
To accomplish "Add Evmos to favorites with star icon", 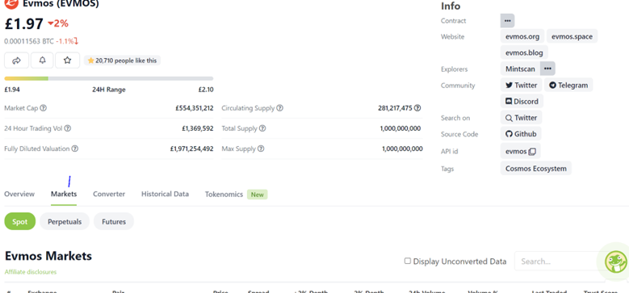I will [67, 61].
